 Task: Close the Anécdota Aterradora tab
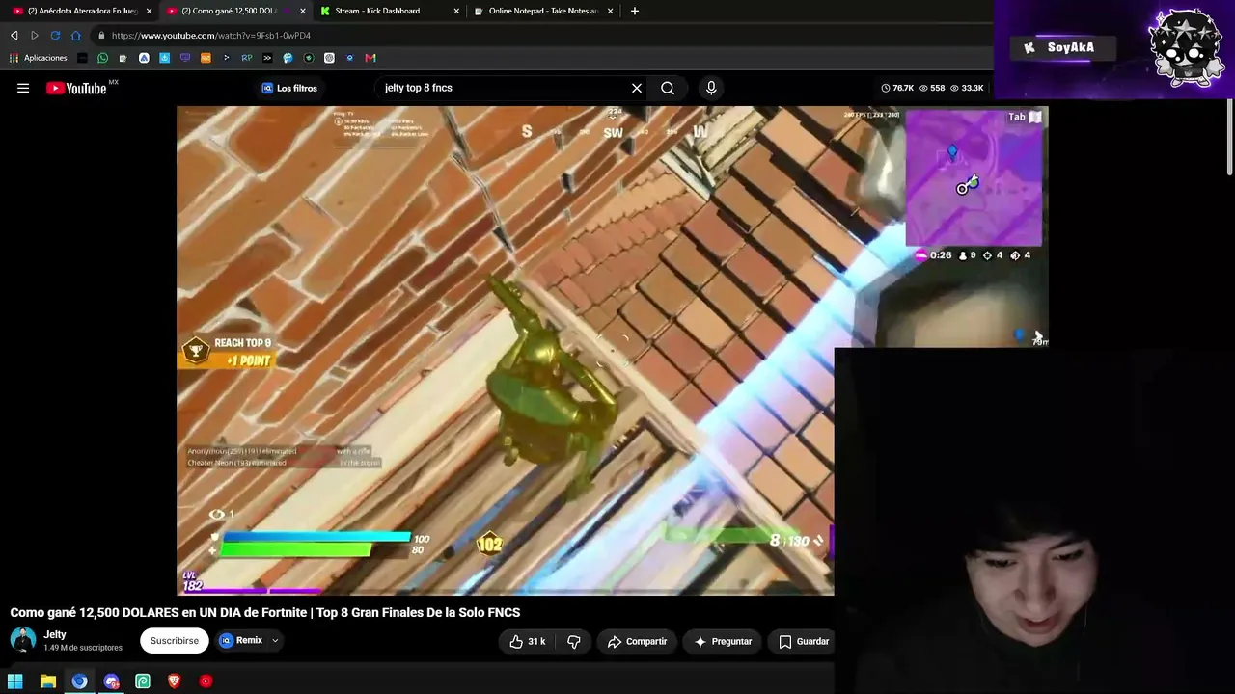[x=149, y=11]
